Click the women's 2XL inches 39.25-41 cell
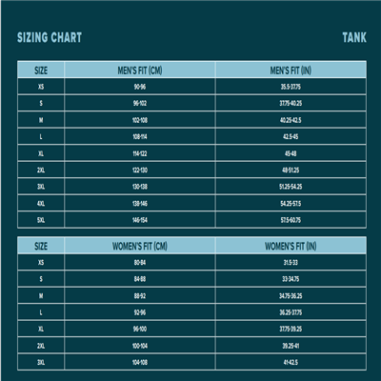The image size is (381, 381). pos(291,346)
